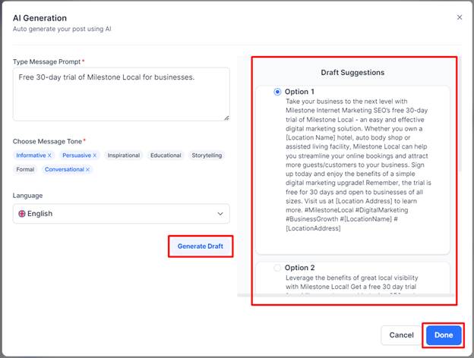
Task: Click the horizontal scrollbar under draft suggestions
Action: [x=346, y=295]
